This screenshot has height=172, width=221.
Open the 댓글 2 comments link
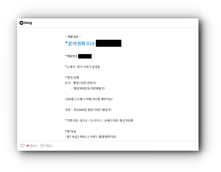tap(49, 146)
